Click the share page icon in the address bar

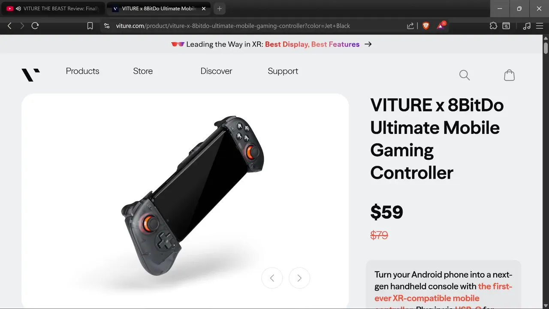[x=410, y=26]
